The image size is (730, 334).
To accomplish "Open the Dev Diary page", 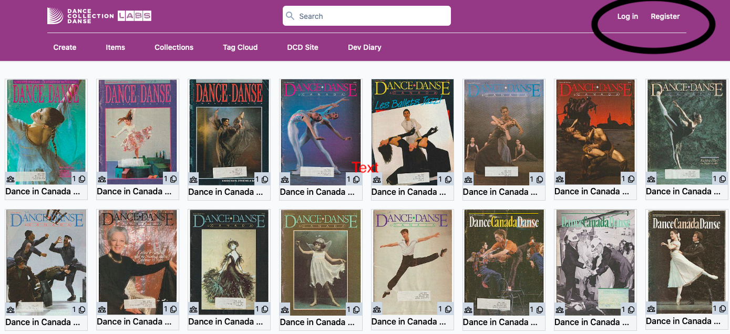I will [x=365, y=47].
